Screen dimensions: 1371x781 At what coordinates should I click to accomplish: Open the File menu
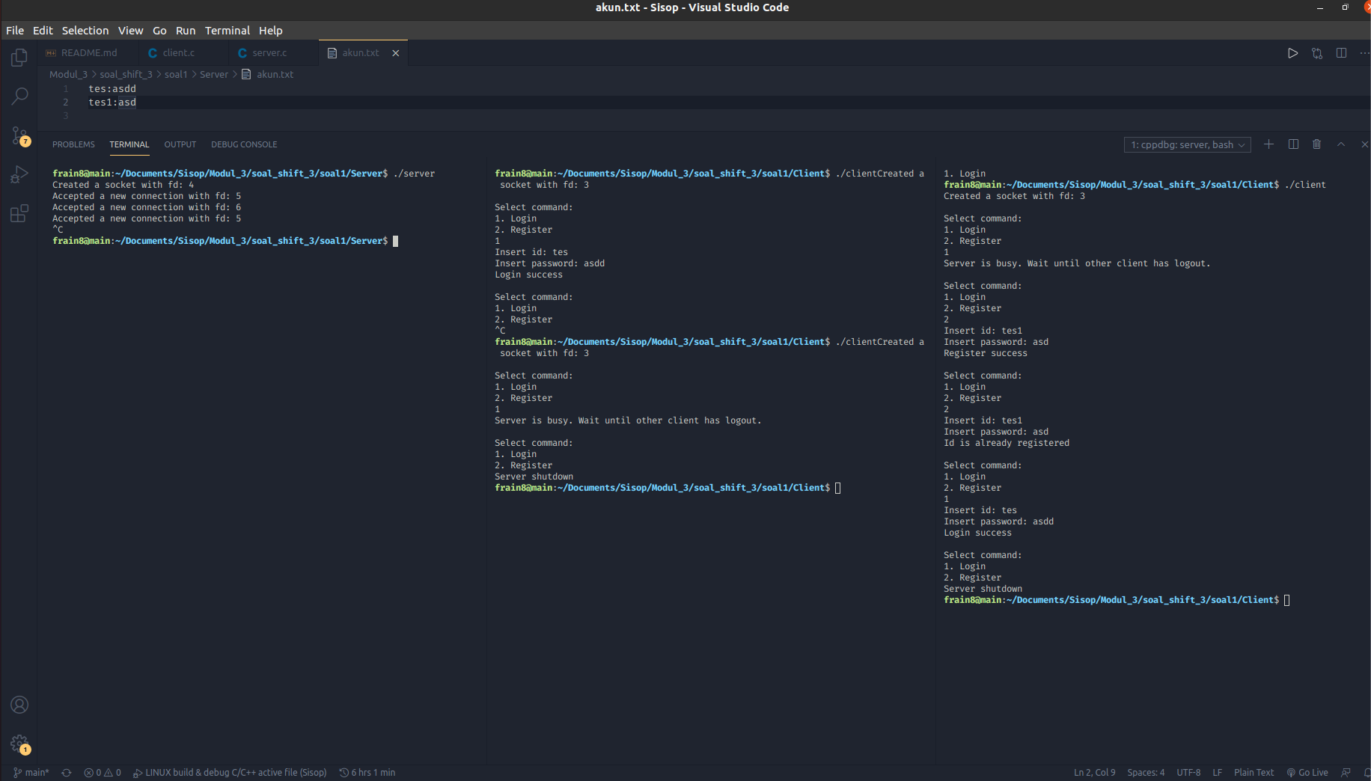coord(15,31)
